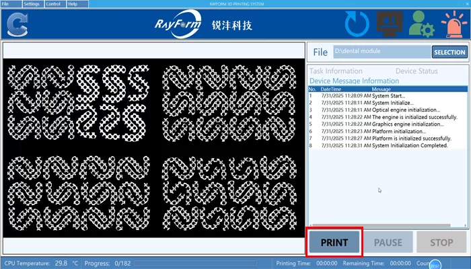
Task: Click the orange alarm siren icon
Action: tap(454, 24)
